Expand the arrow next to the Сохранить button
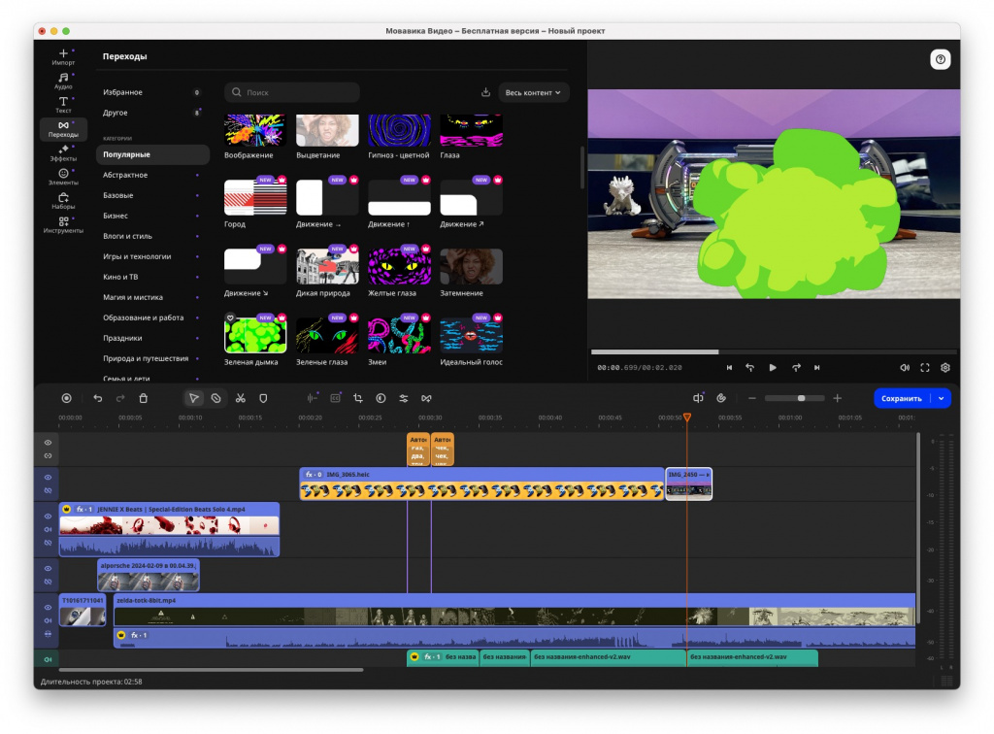This screenshot has height=734, width=994. (x=941, y=398)
